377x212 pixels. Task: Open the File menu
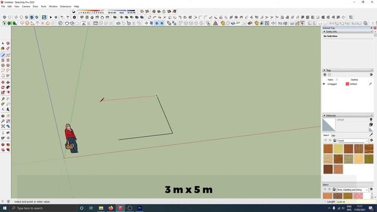3,6
